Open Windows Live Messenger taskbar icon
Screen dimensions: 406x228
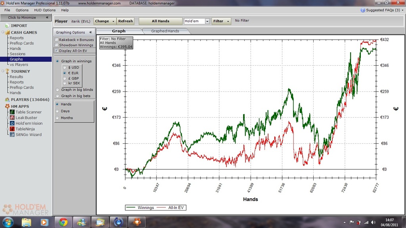coord(82,222)
